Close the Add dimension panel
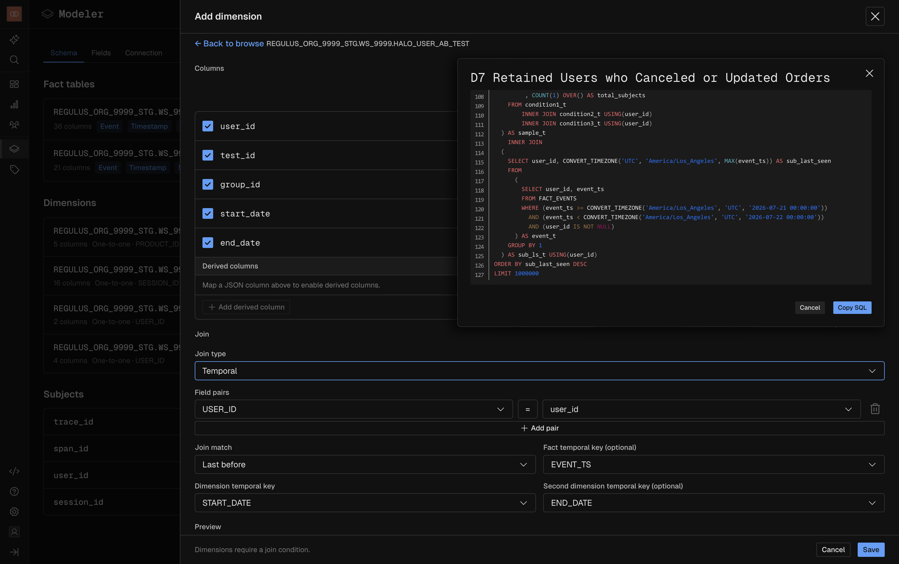This screenshot has width=899, height=564. [x=875, y=16]
